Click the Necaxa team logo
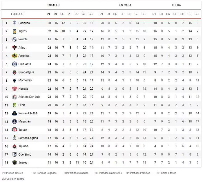This screenshot has height=182, width=203. tap(14, 89)
